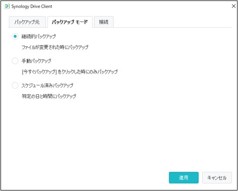
Task: Open the 接続 tab
Action: click(104, 22)
